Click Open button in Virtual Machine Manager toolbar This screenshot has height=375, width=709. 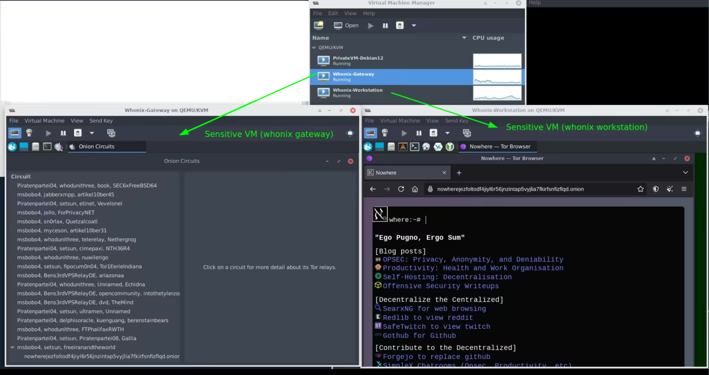(346, 25)
